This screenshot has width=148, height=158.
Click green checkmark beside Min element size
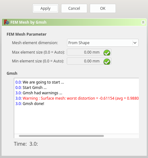[107, 61]
